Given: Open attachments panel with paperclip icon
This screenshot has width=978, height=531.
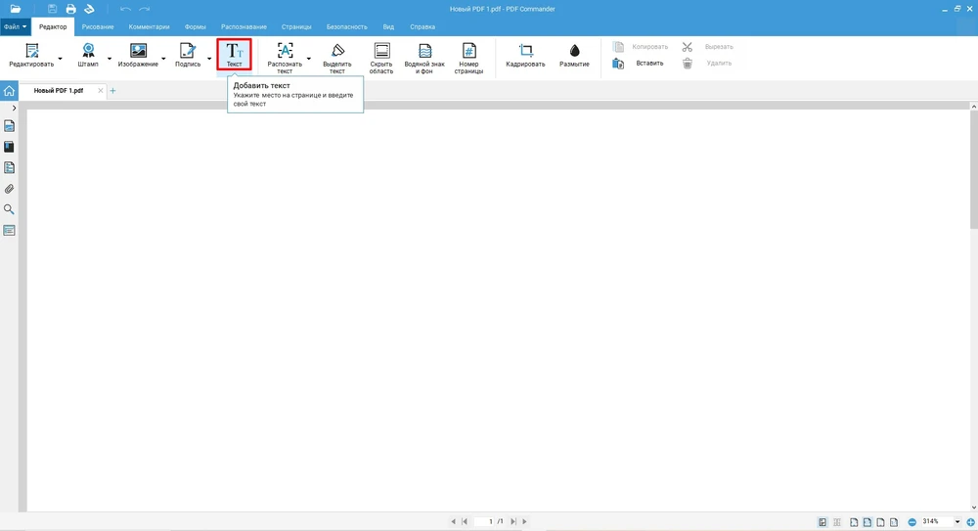Looking at the screenshot, I should [x=9, y=189].
